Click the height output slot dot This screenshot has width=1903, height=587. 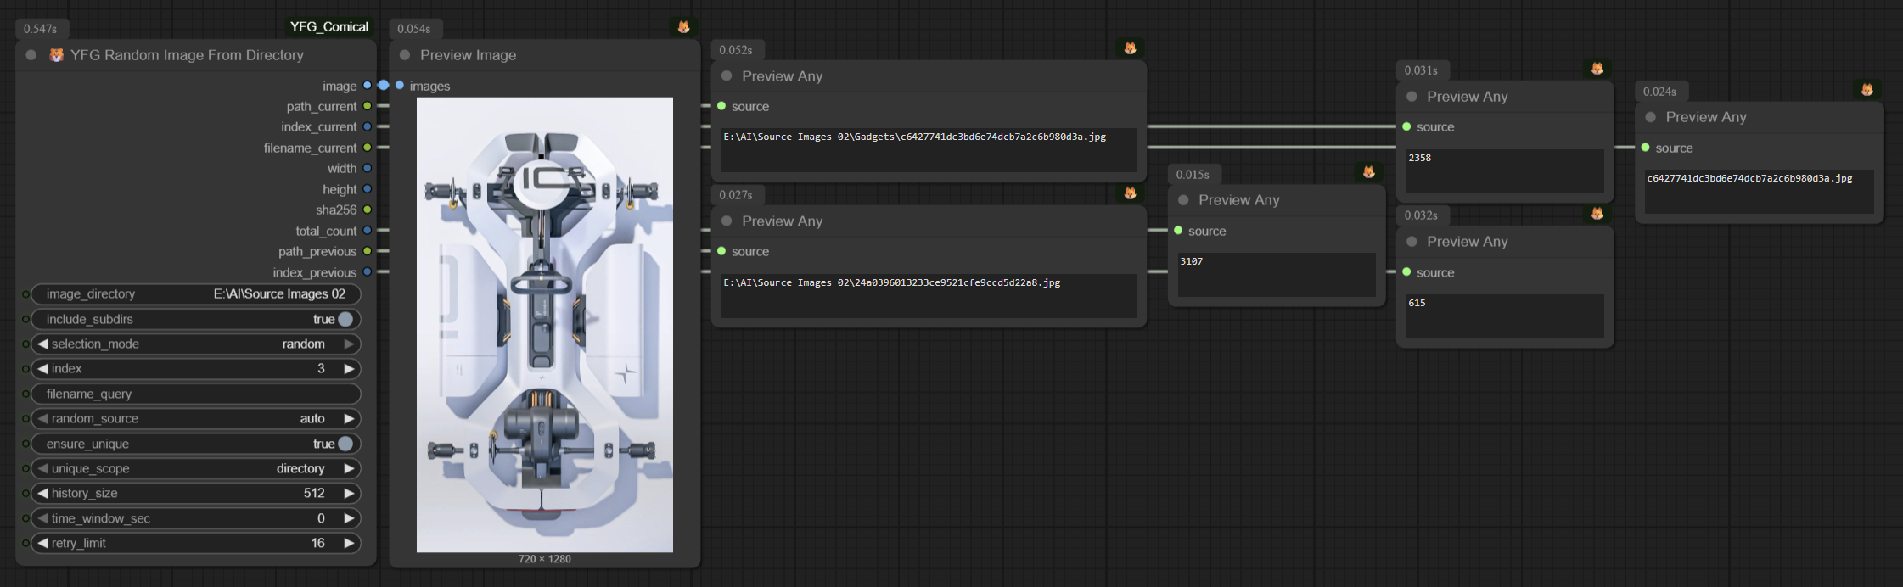368,189
